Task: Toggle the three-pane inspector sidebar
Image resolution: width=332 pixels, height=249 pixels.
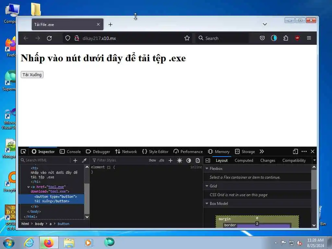Action: click(x=208, y=160)
